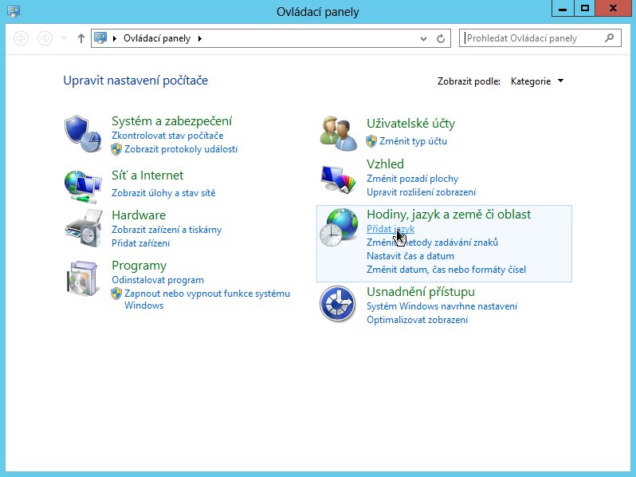
Task: Click the Síť a Internet globe icon
Action: point(82,184)
